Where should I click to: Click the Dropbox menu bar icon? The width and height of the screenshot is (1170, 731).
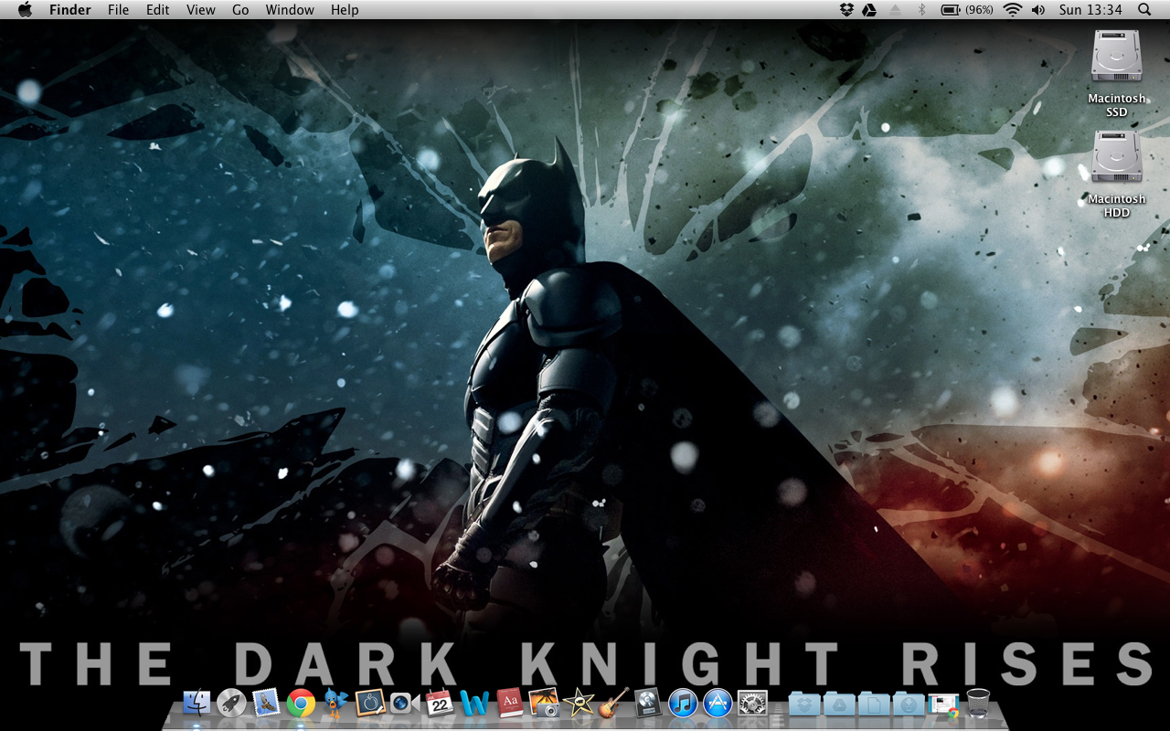[846, 9]
